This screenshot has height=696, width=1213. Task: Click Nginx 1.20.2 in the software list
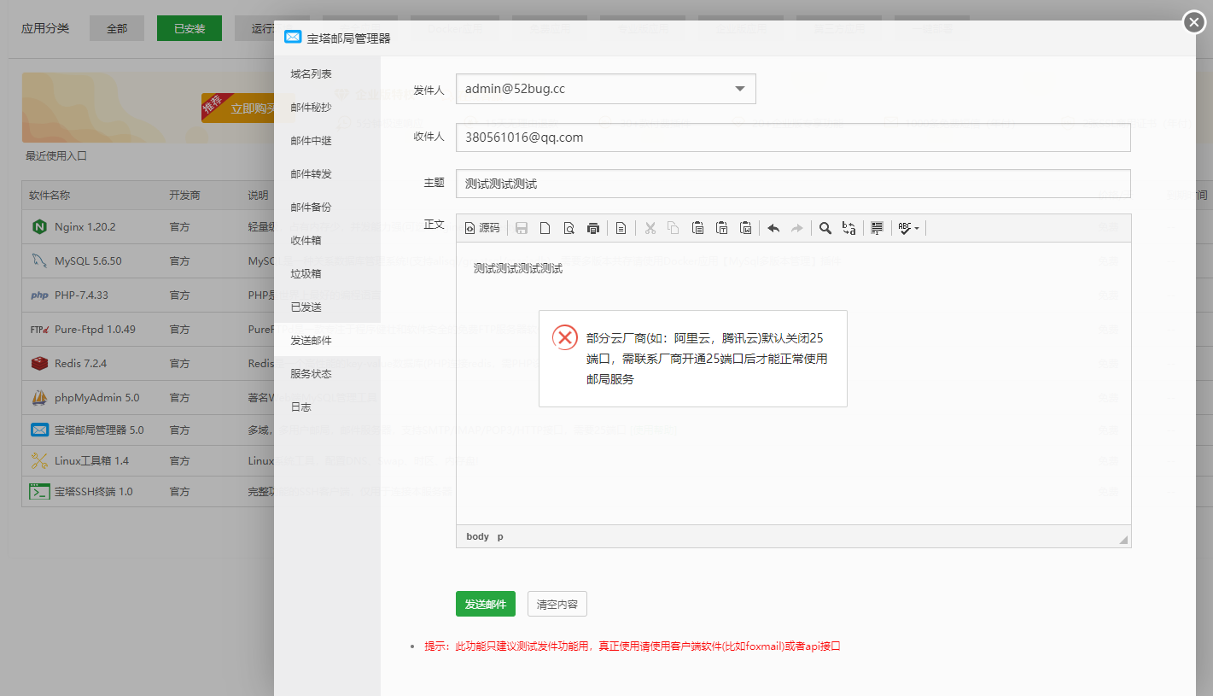coord(85,227)
